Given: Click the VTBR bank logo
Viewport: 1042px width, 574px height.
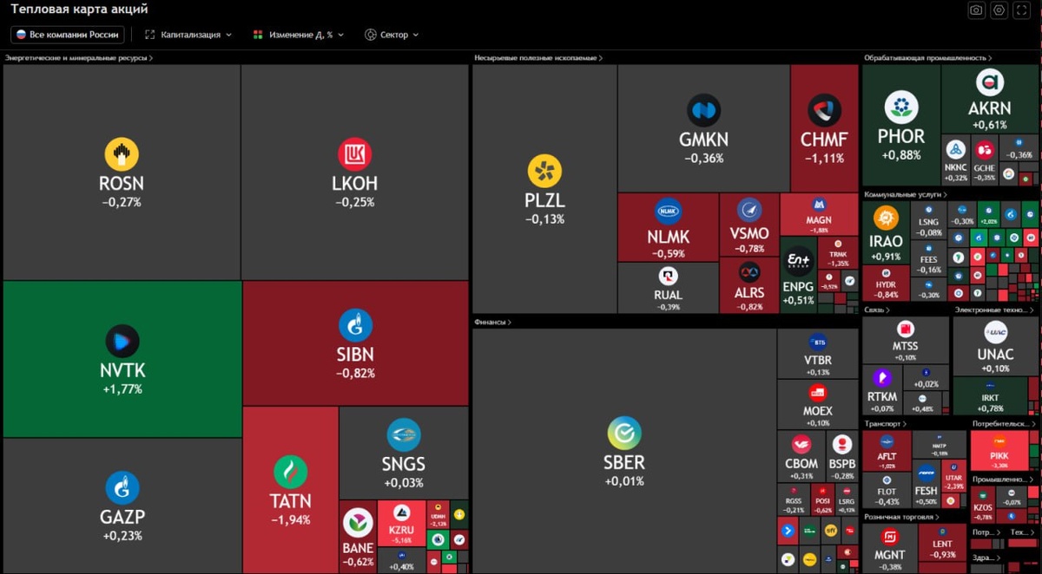Looking at the screenshot, I should click(817, 342).
